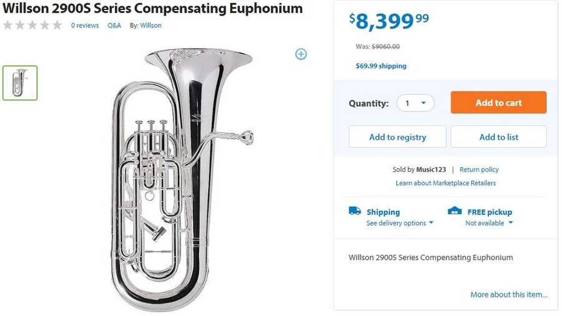Expand the pickup Not available dropdown
The height and width of the screenshot is (316, 562).
pyautogui.click(x=489, y=223)
